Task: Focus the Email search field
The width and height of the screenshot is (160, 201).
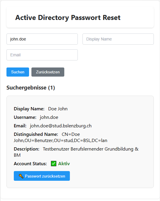Action: click(x=42, y=55)
